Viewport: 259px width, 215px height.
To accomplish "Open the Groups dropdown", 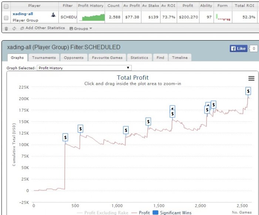I will click(81, 28).
